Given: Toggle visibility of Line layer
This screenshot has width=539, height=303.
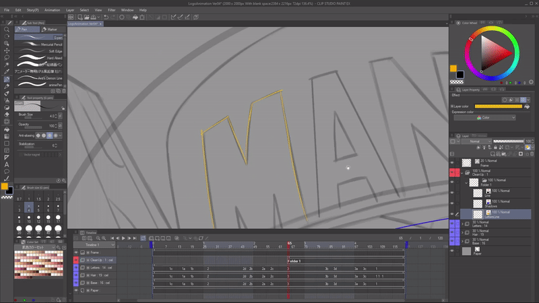Looking at the screenshot, I should tap(452, 193).
